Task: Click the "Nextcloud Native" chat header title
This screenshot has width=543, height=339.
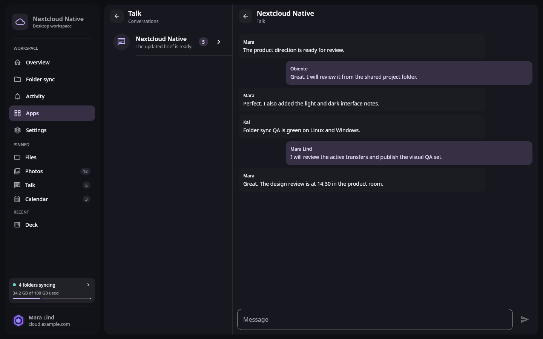Action: (285, 13)
